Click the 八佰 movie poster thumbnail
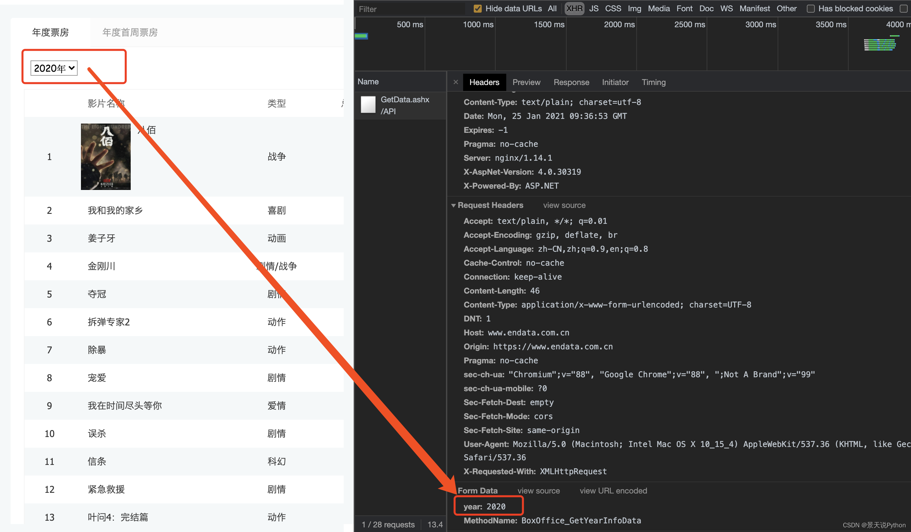 [105, 156]
